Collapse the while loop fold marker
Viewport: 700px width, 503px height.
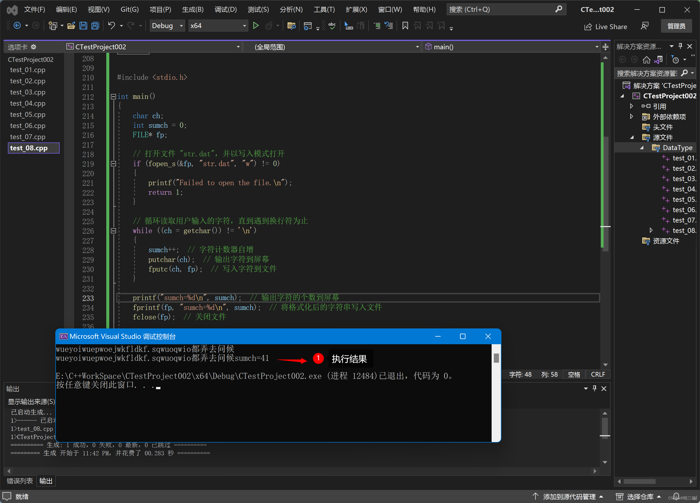pos(113,231)
